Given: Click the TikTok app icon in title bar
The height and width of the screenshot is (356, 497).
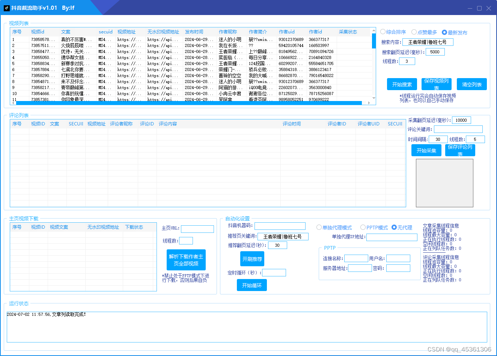Looking at the screenshot, I should [x=6, y=8].
